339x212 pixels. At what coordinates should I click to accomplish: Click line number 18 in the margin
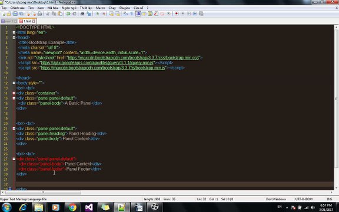point(6,113)
